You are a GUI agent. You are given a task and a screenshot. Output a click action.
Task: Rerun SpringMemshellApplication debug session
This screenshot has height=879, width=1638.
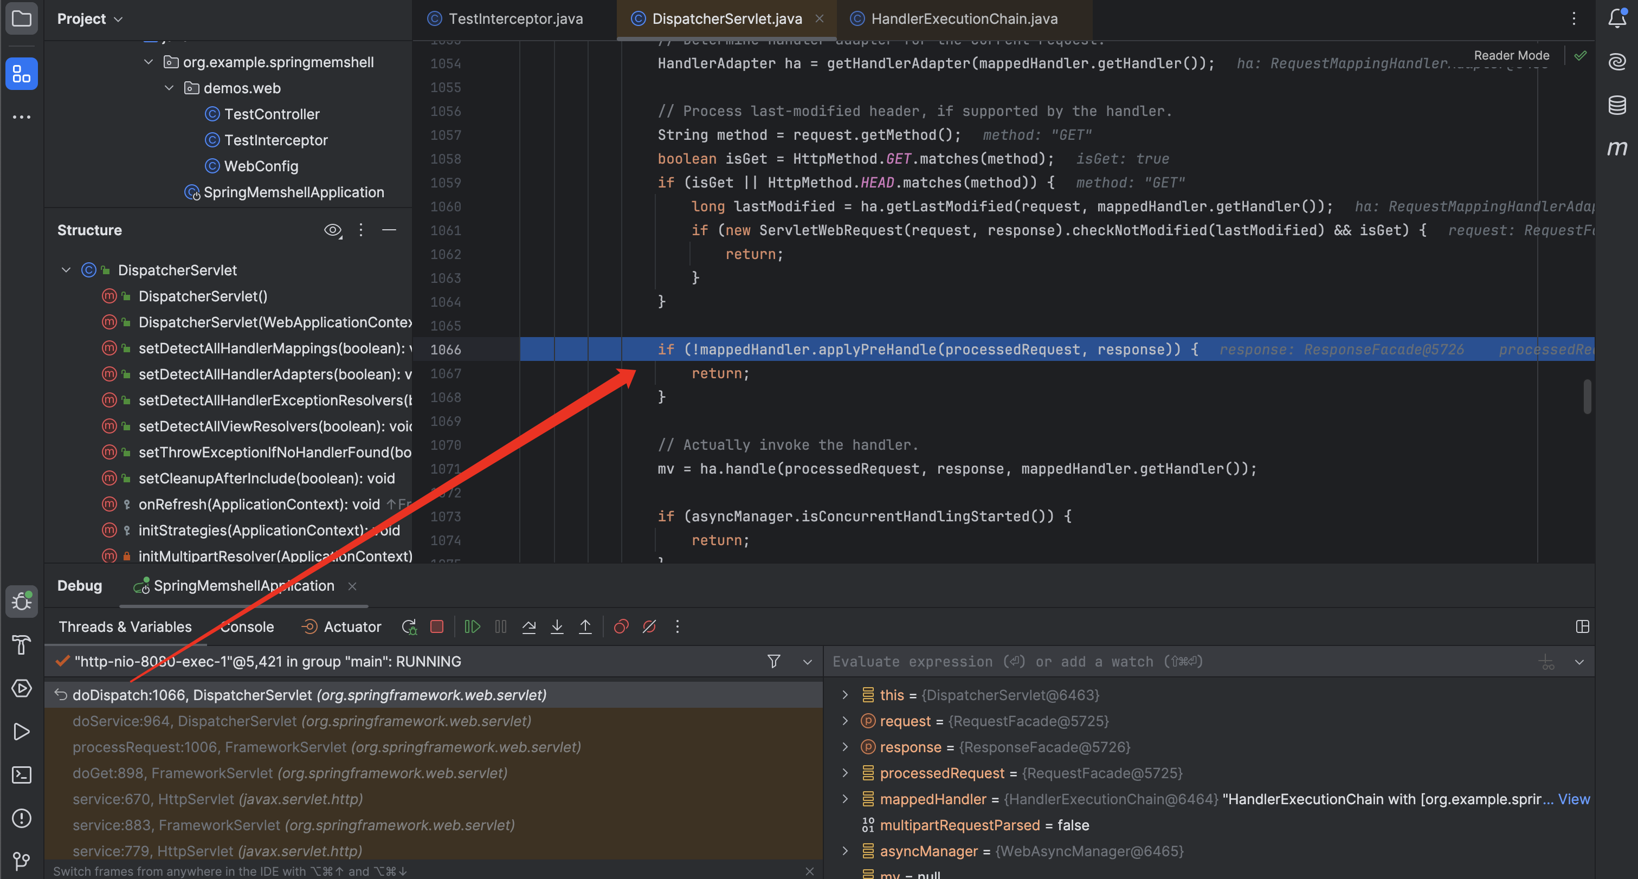click(x=409, y=626)
